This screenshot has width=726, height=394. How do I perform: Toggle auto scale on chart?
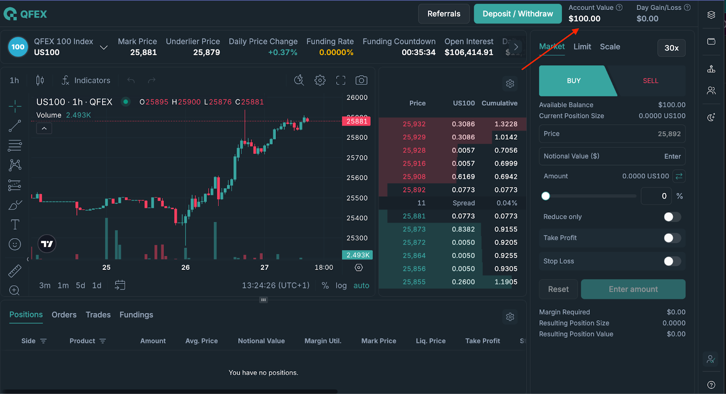361,286
